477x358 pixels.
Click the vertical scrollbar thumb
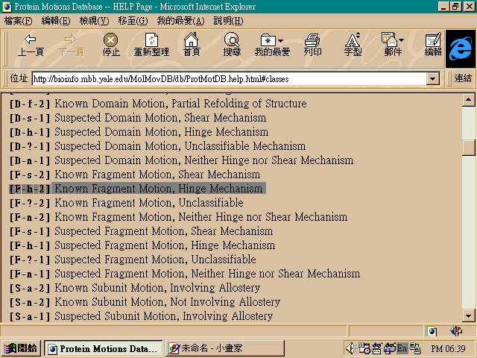469,147
